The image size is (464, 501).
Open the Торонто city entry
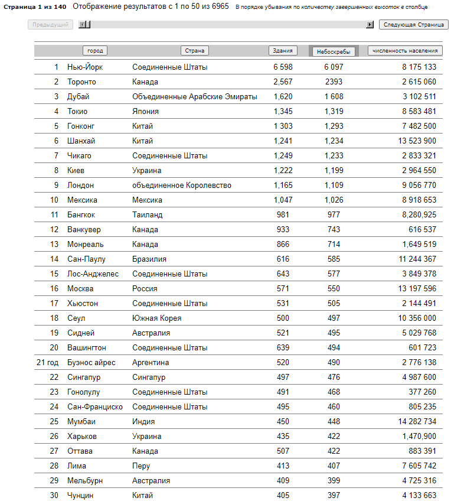81,82
